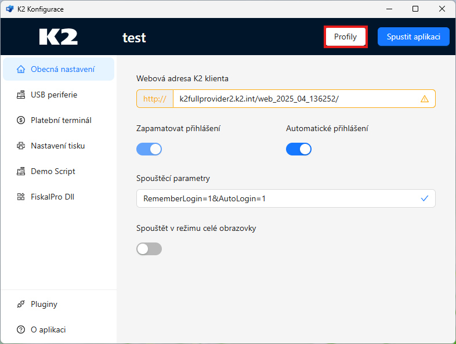Click the FiskalPro Dll sidebar icon

click(21, 197)
